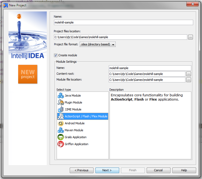Browse for the module content root
202x179 pixels.
click(x=189, y=74)
